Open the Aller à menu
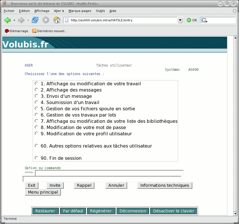The height and width of the screenshot is (224, 239). point(59,11)
